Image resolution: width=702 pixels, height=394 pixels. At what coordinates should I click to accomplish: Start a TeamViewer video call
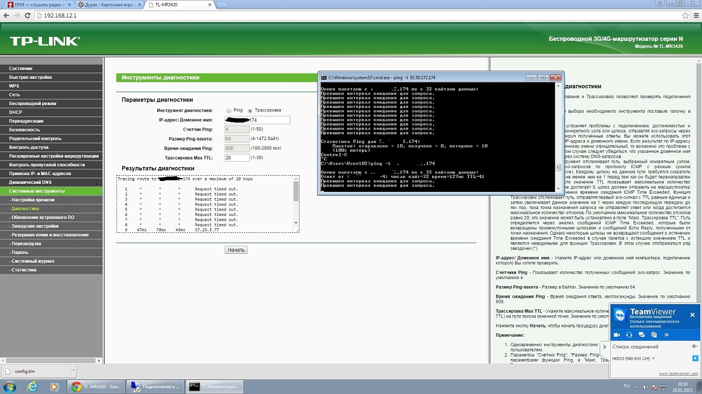(617, 335)
